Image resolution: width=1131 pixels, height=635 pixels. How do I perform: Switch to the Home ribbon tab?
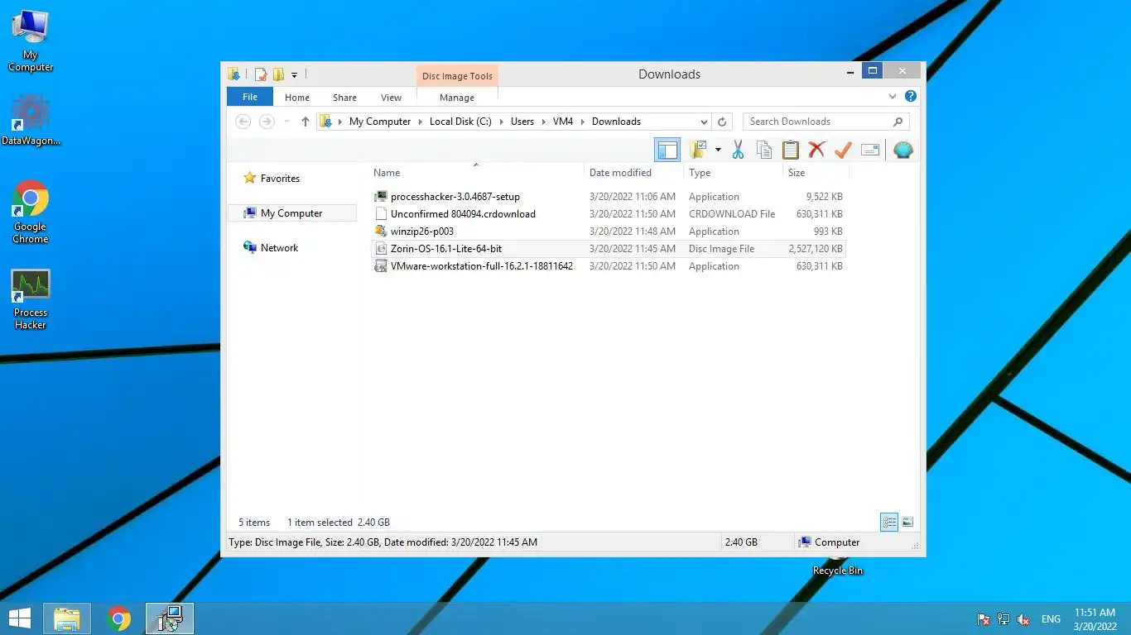pyautogui.click(x=297, y=98)
